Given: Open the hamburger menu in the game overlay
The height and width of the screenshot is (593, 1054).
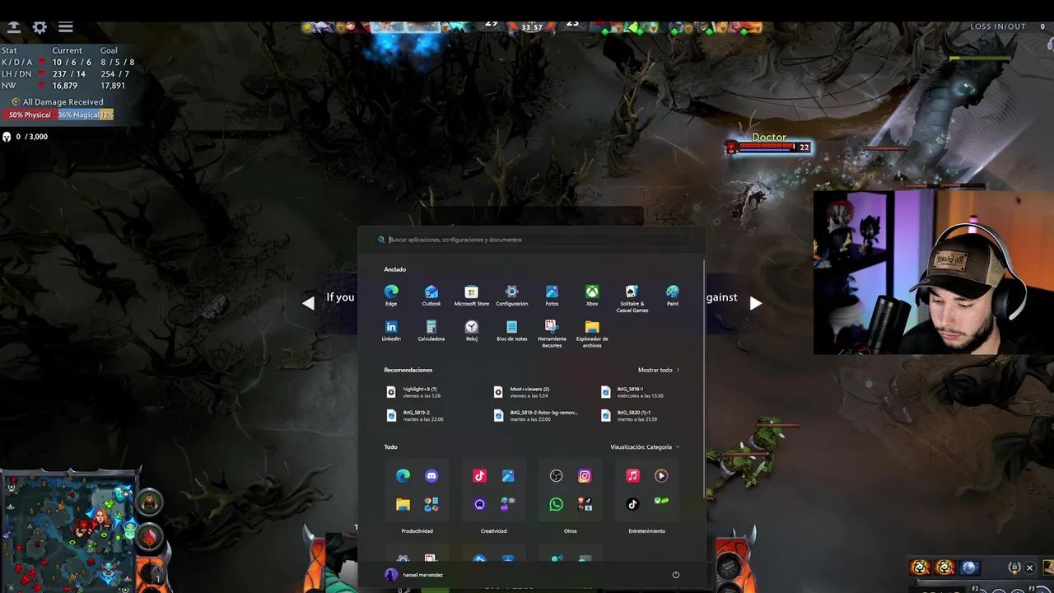Looking at the screenshot, I should 65,27.
